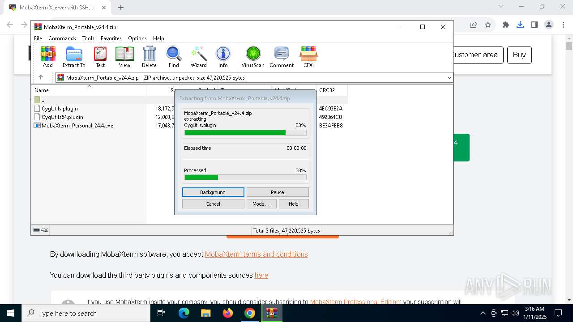
Task: Cancel the extraction
Action: pyautogui.click(x=213, y=204)
